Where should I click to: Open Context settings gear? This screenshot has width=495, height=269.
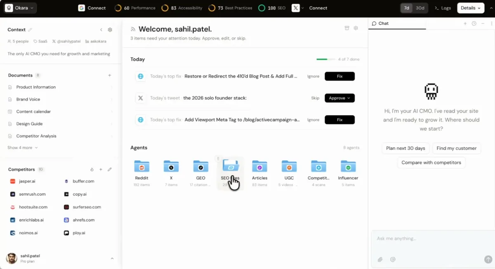110,30
